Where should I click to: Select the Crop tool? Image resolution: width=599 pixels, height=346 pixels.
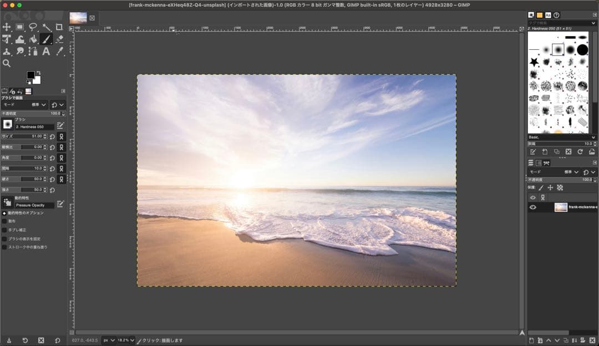point(59,27)
